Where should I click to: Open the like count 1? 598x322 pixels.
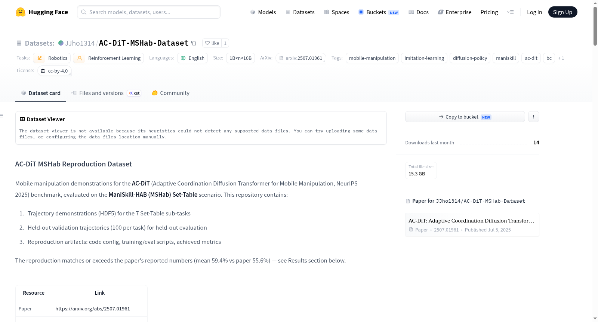(x=225, y=43)
